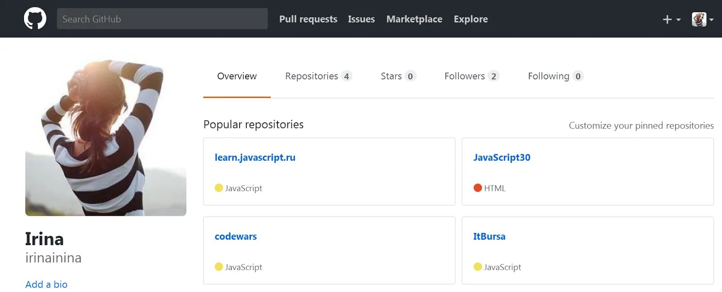The width and height of the screenshot is (722, 292).
Task: Show the Following tab
Action: (x=555, y=76)
